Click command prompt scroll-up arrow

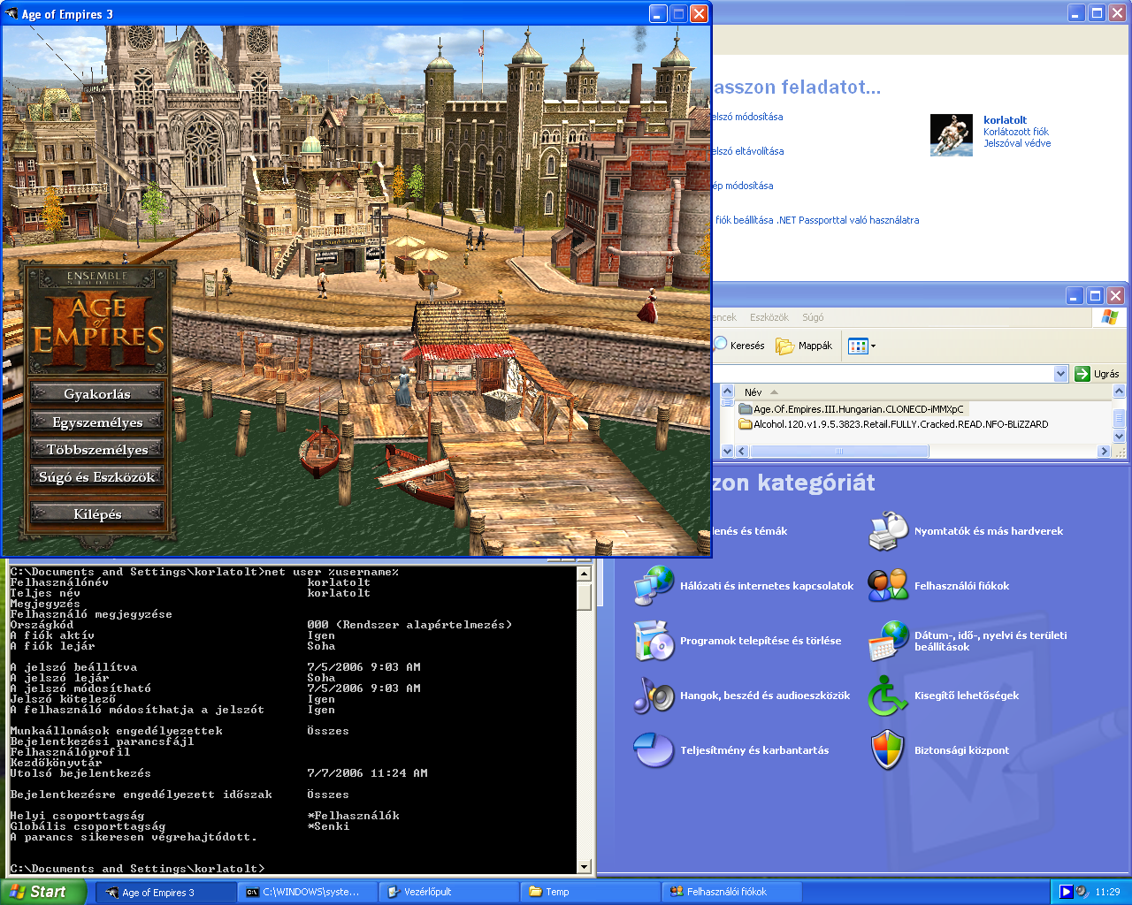[584, 574]
